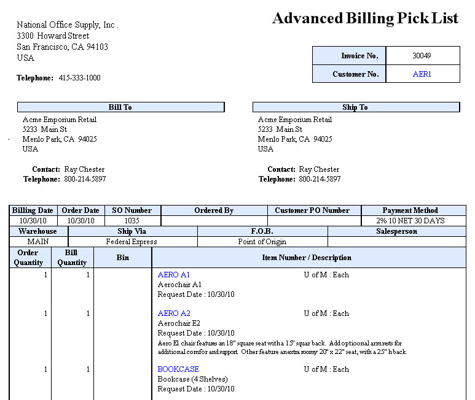The image size is (475, 400).
Task: Click the SO Number value 1035
Action: (x=132, y=221)
